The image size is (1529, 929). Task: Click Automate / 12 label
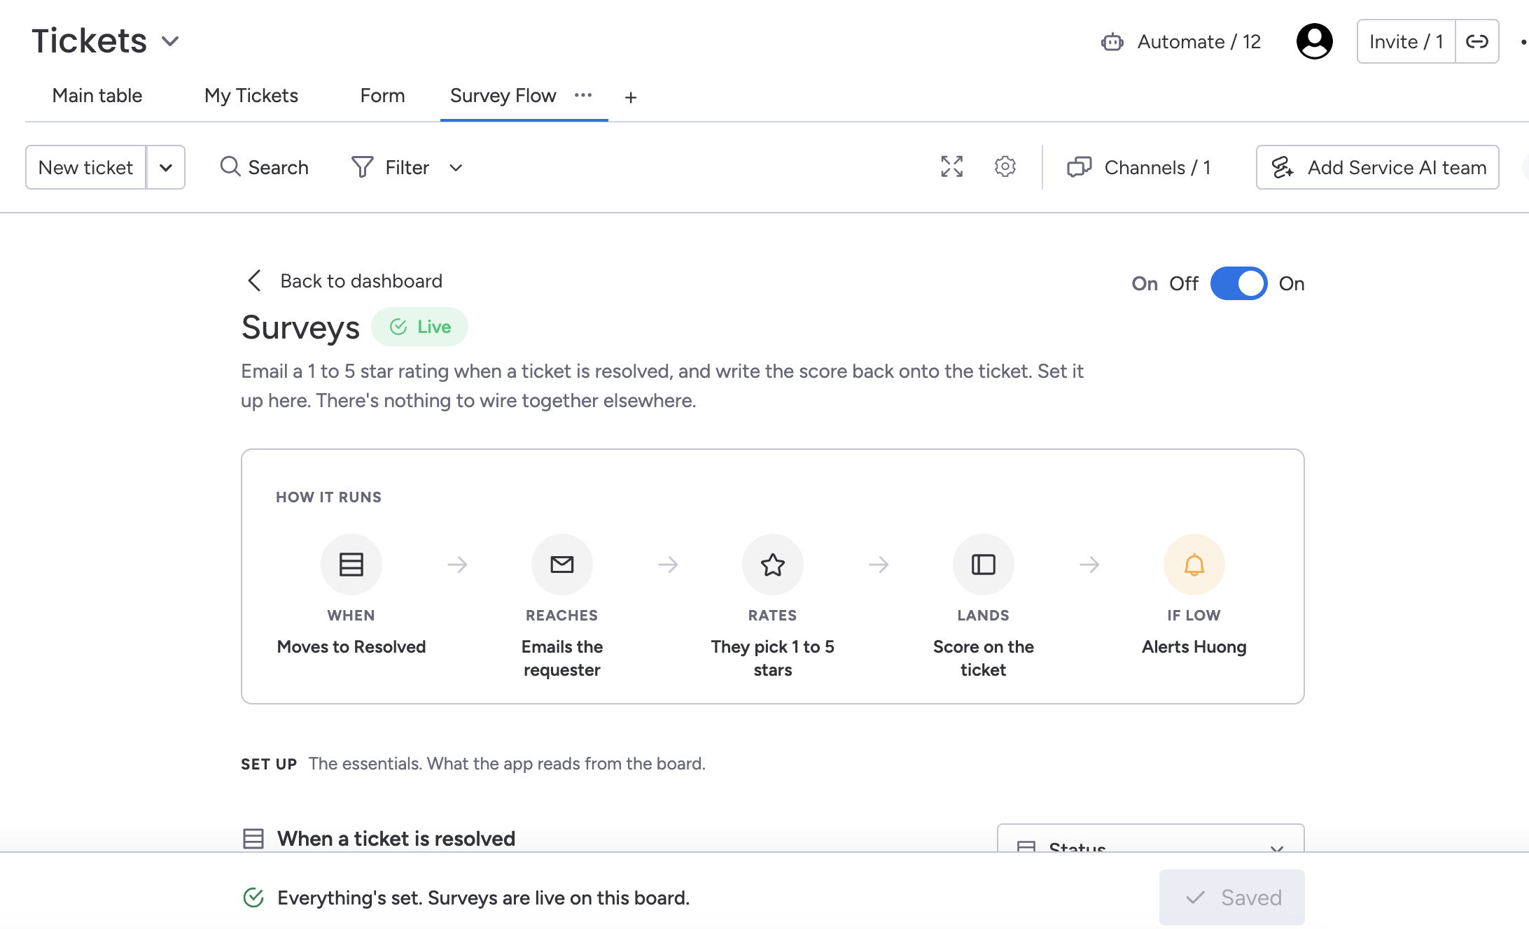(x=1199, y=42)
